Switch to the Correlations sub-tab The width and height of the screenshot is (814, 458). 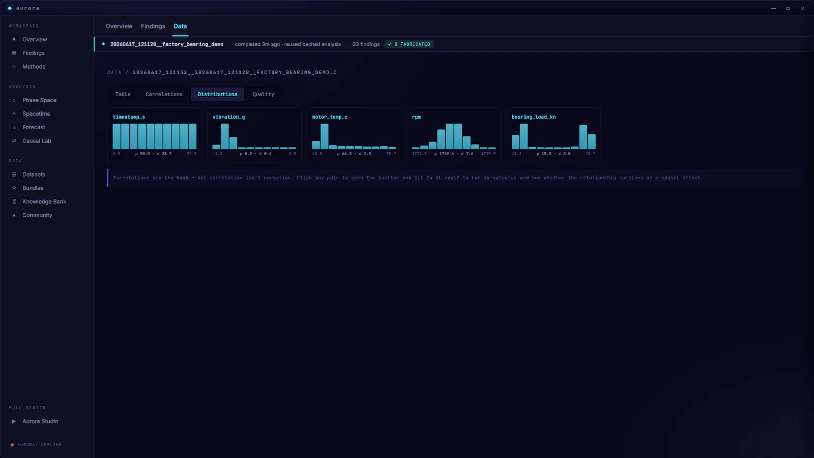coord(164,94)
